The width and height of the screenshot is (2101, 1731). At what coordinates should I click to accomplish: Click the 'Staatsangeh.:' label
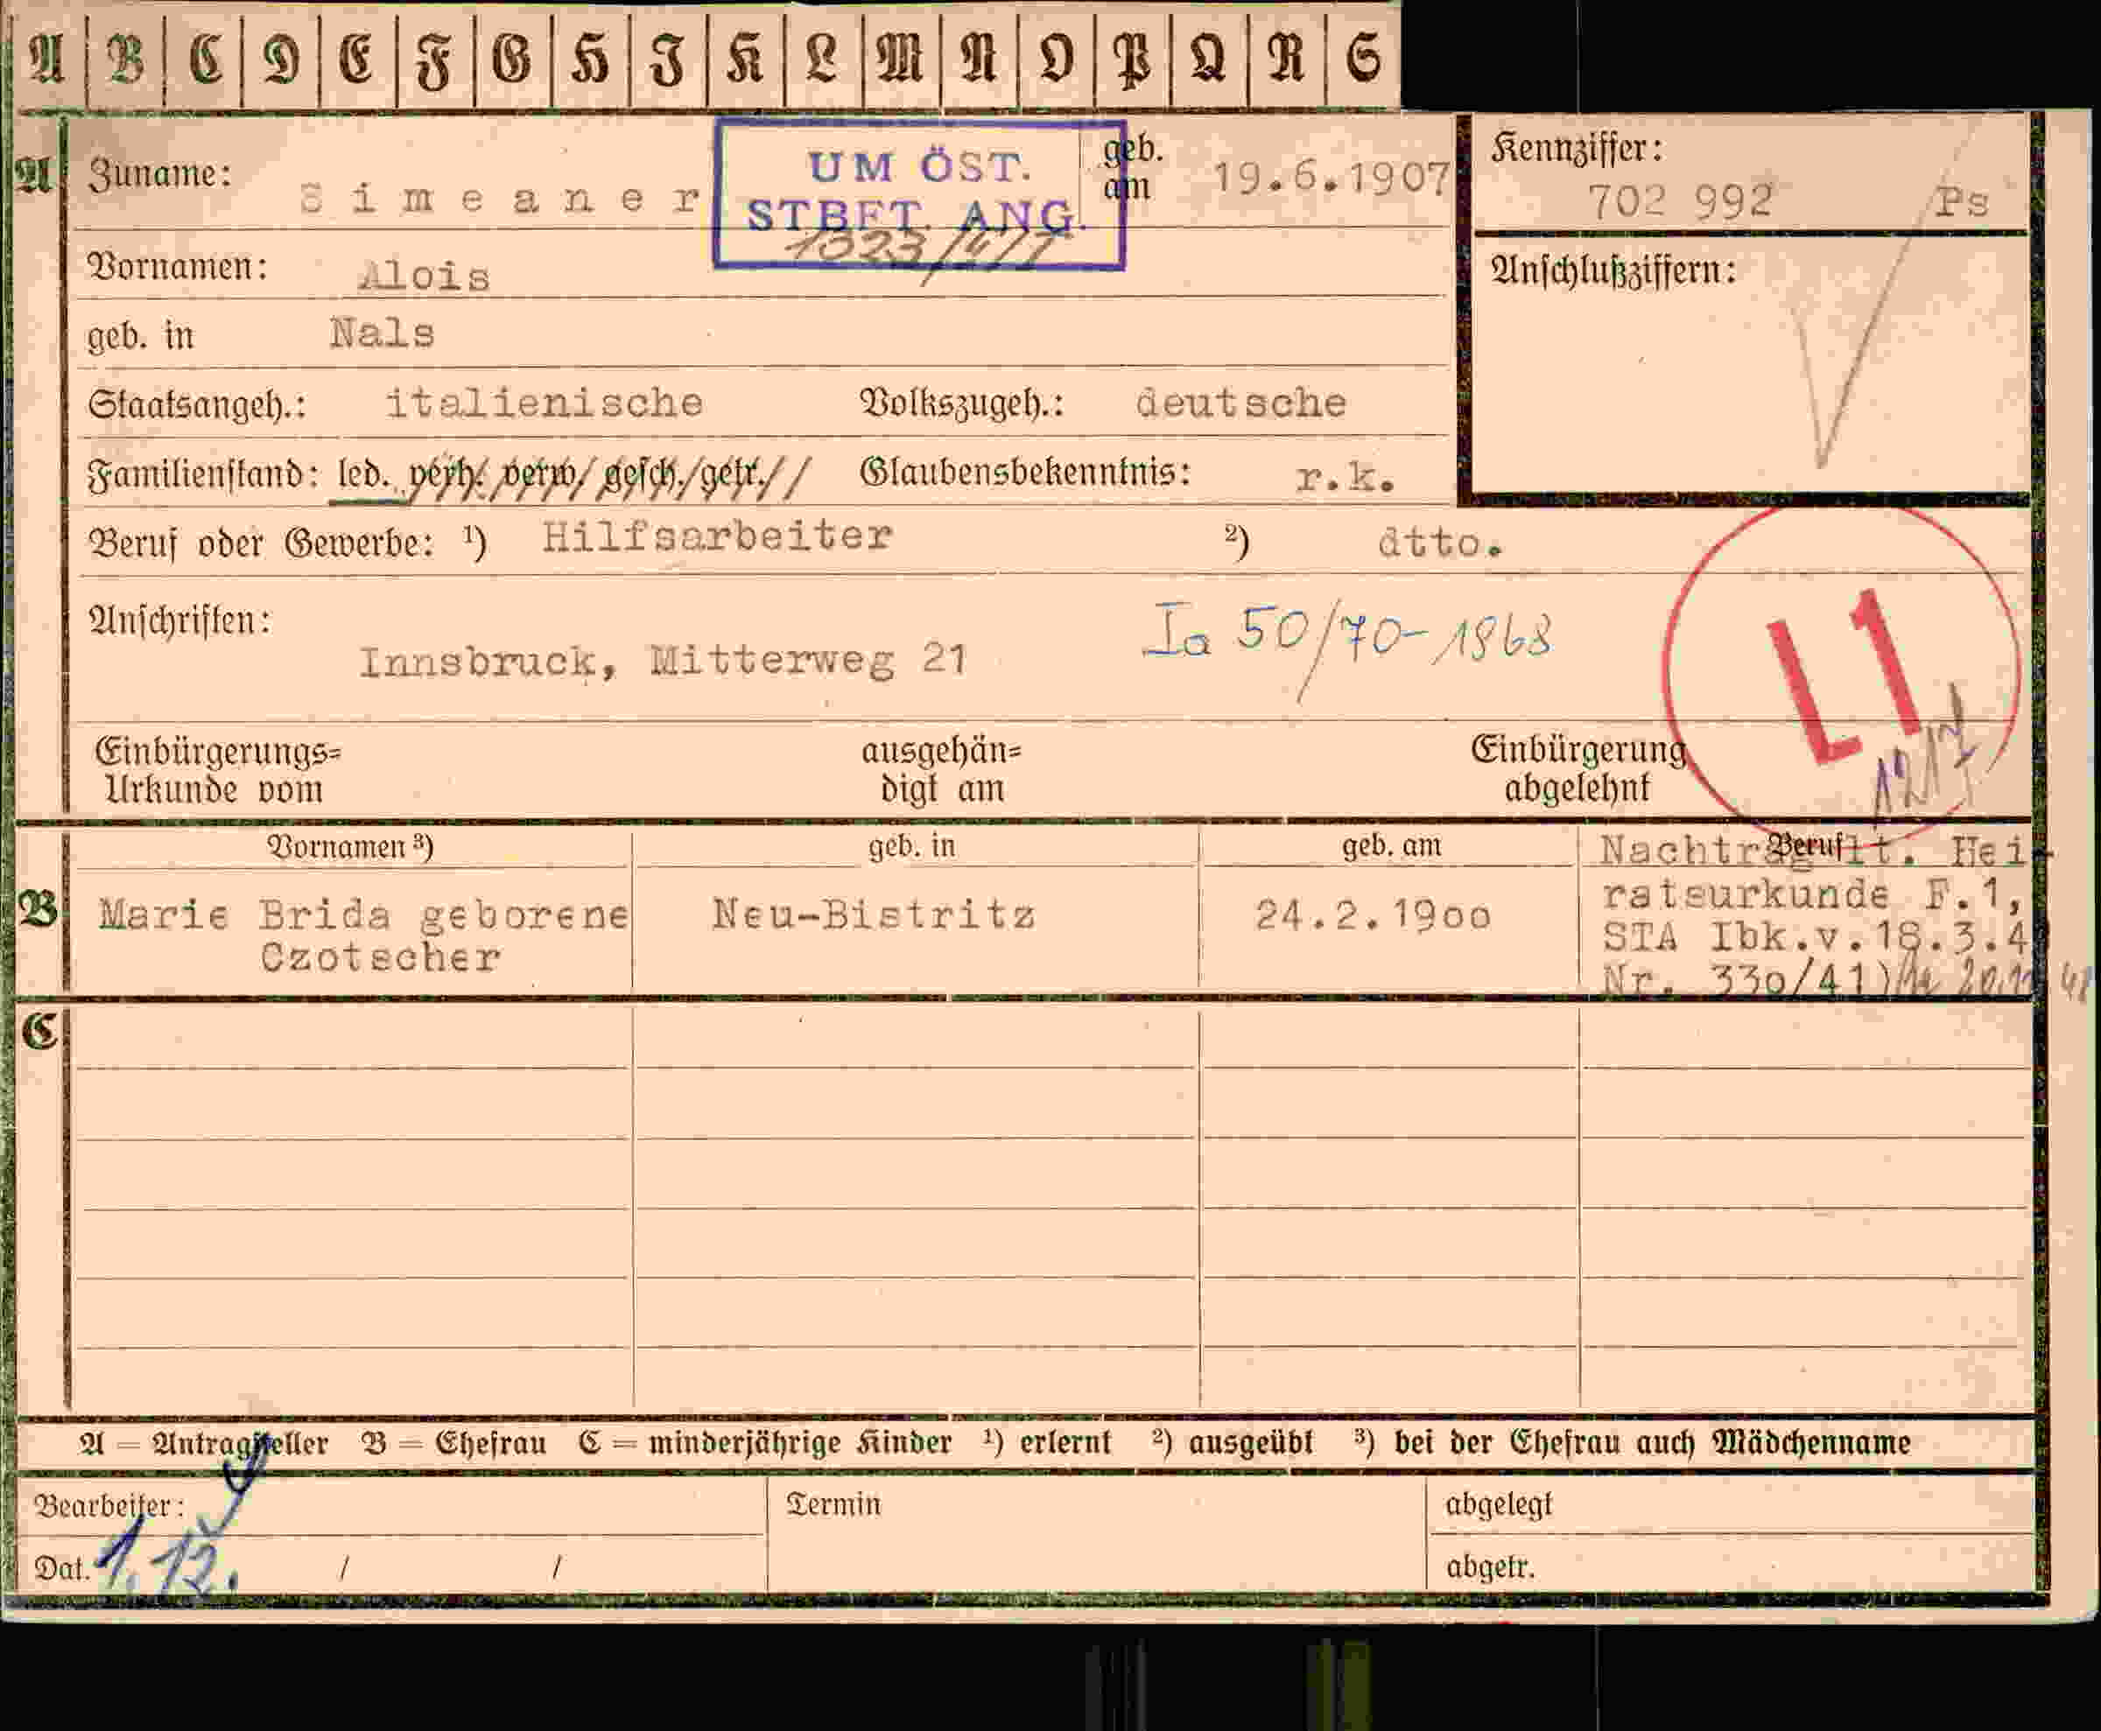point(197,405)
